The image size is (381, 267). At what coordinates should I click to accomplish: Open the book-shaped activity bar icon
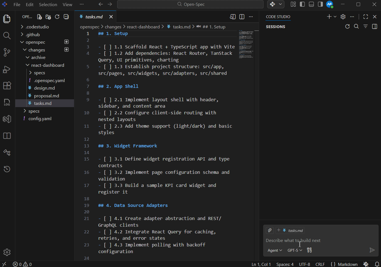tap(7, 136)
